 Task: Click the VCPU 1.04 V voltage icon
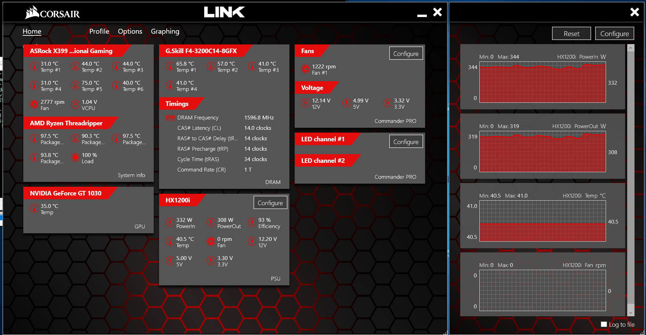[x=75, y=104]
